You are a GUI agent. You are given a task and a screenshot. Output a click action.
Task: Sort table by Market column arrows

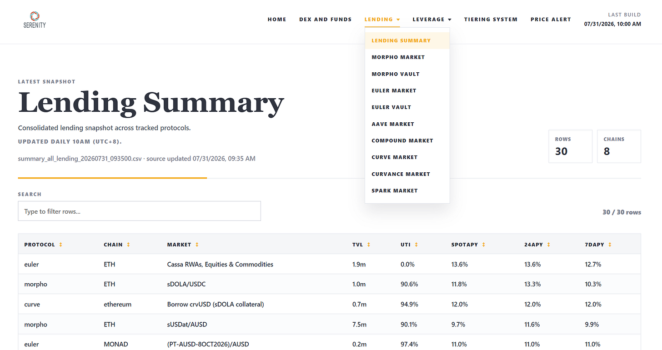click(x=197, y=245)
